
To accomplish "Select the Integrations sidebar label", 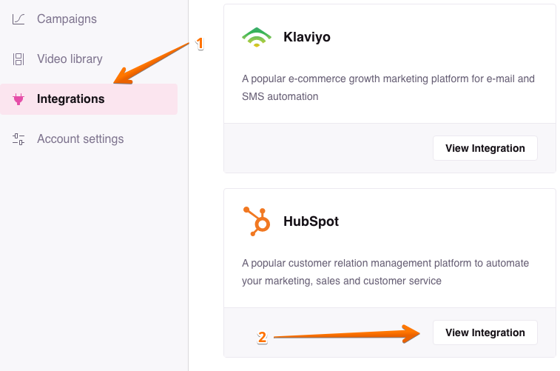I will 71,99.
